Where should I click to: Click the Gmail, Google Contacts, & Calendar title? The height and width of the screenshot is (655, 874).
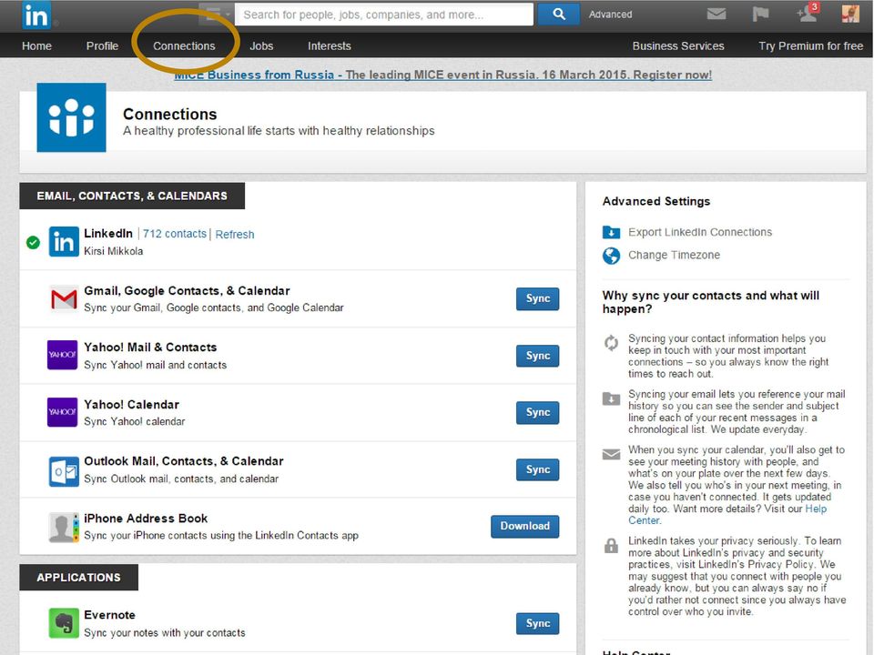click(188, 291)
